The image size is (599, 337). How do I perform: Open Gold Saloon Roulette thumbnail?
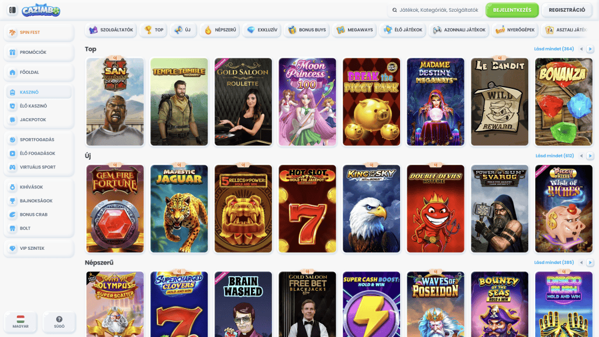click(243, 102)
